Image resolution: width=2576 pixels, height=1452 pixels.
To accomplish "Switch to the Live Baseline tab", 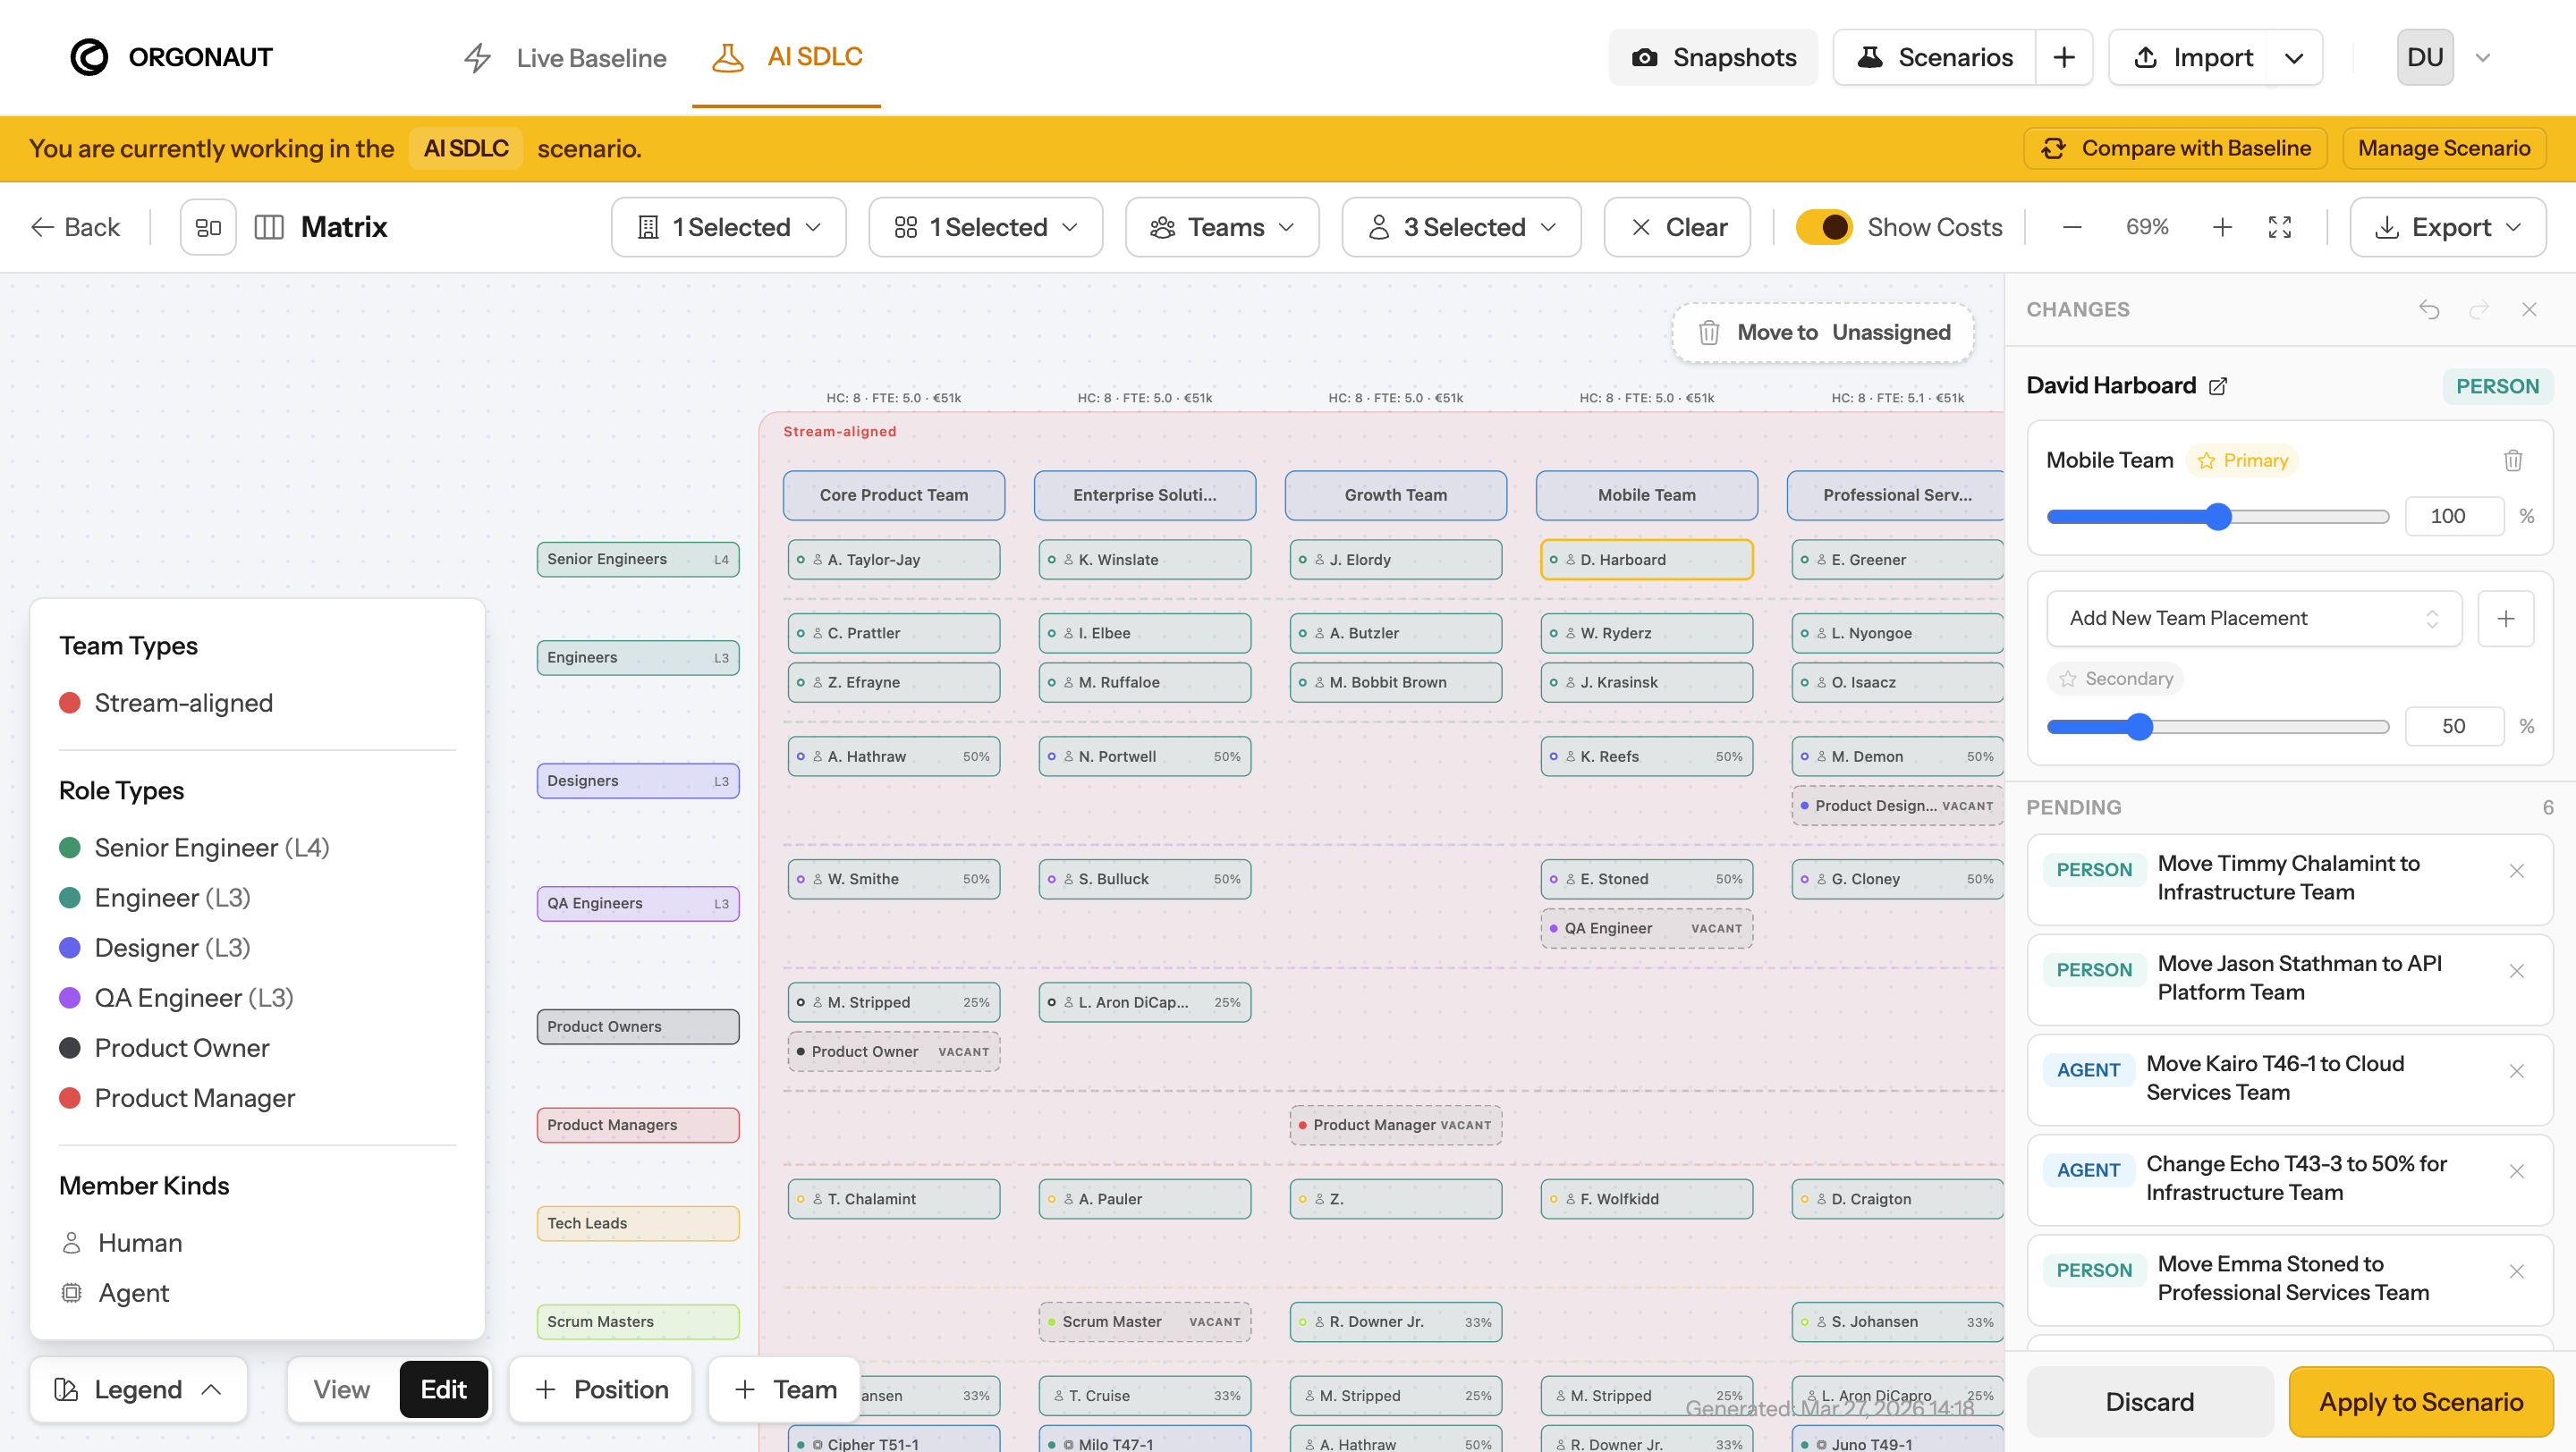I will coord(566,58).
